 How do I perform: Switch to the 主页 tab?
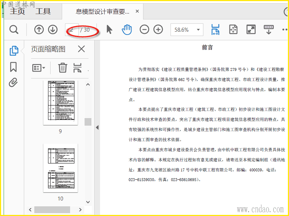click(17, 11)
